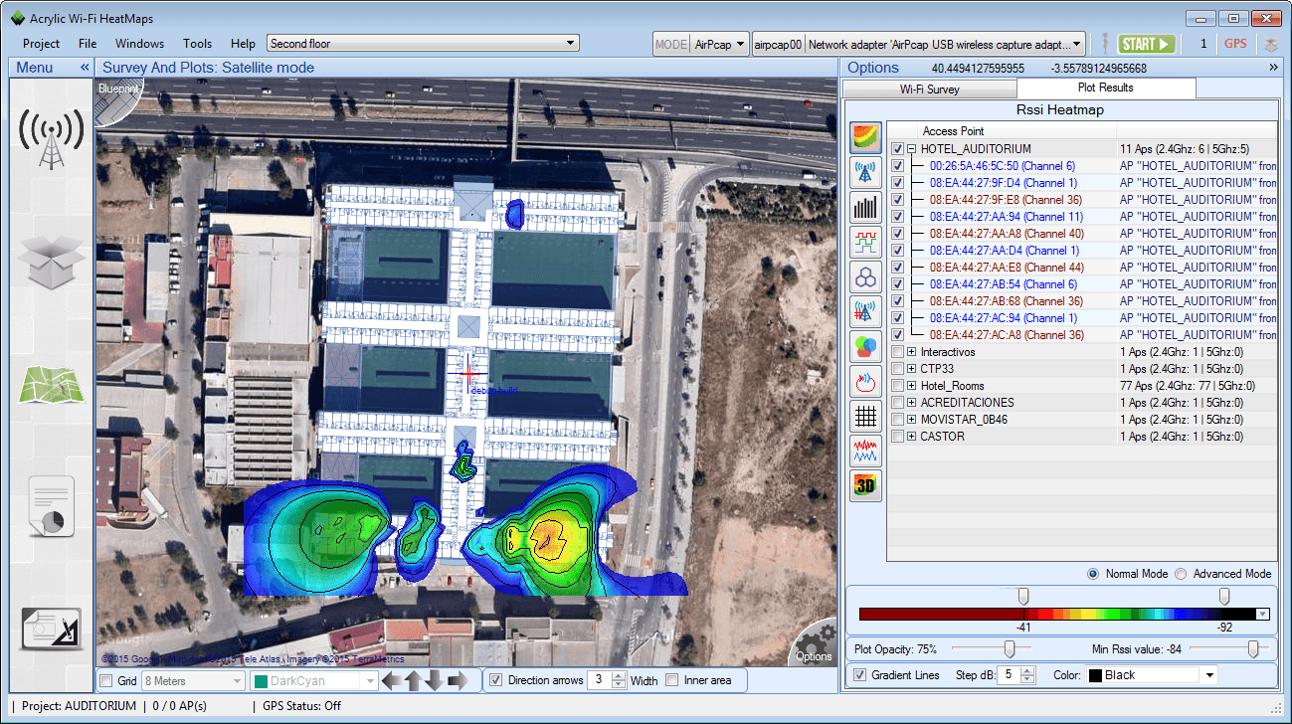Expand the Hotel_Rooms access point group
Screen dimensions: 1292x724
911,385
